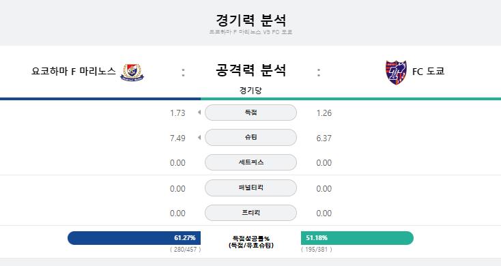The height and width of the screenshot is (266, 501).
Task: Click the 득점성공률% center label
Action: 250,238
